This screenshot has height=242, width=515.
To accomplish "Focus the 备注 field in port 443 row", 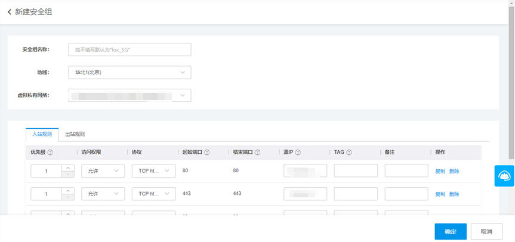I will pyautogui.click(x=406, y=194).
